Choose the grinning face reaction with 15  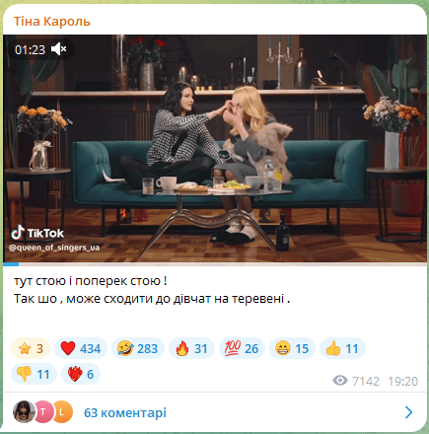292,348
